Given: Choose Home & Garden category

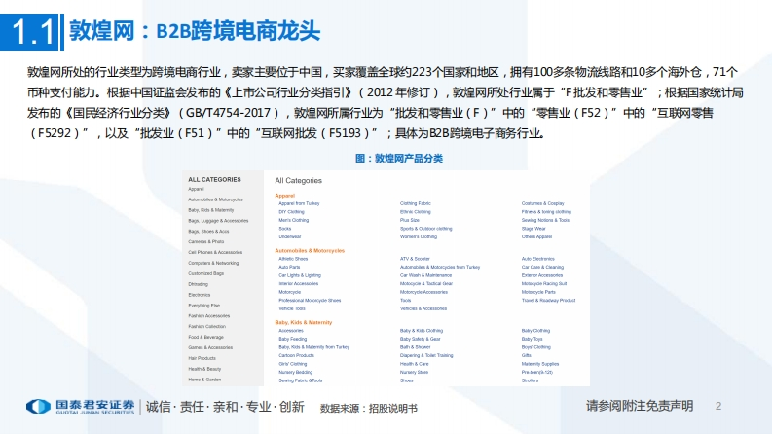Looking at the screenshot, I should [204, 380].
